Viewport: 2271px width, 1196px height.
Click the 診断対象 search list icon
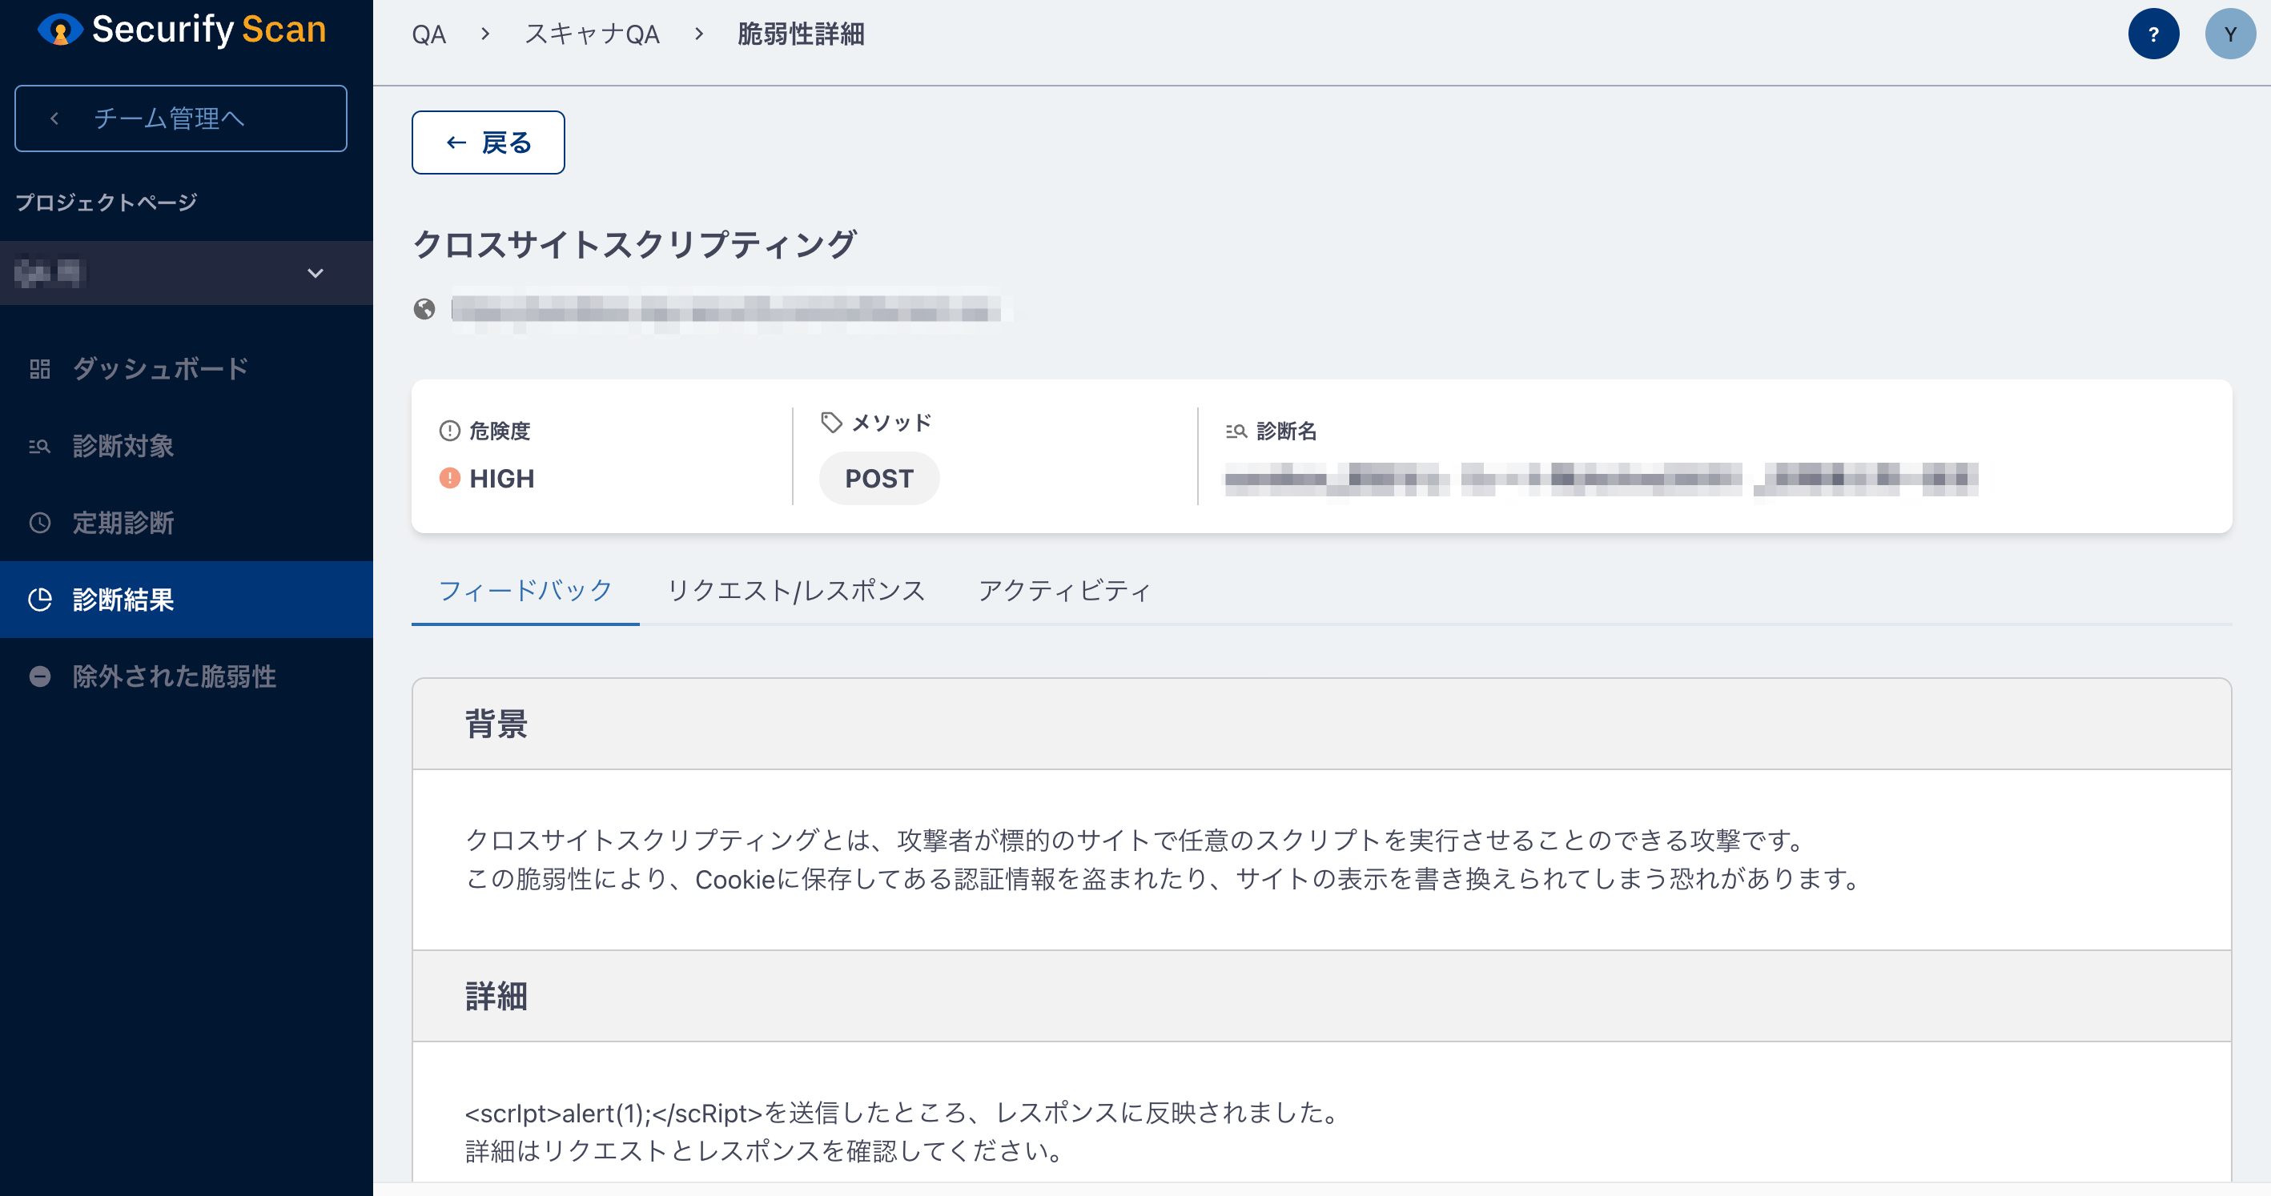[40, 446]
